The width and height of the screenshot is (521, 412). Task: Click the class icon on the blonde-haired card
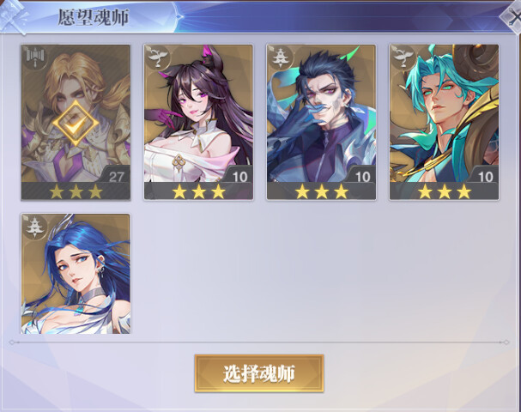35,58
